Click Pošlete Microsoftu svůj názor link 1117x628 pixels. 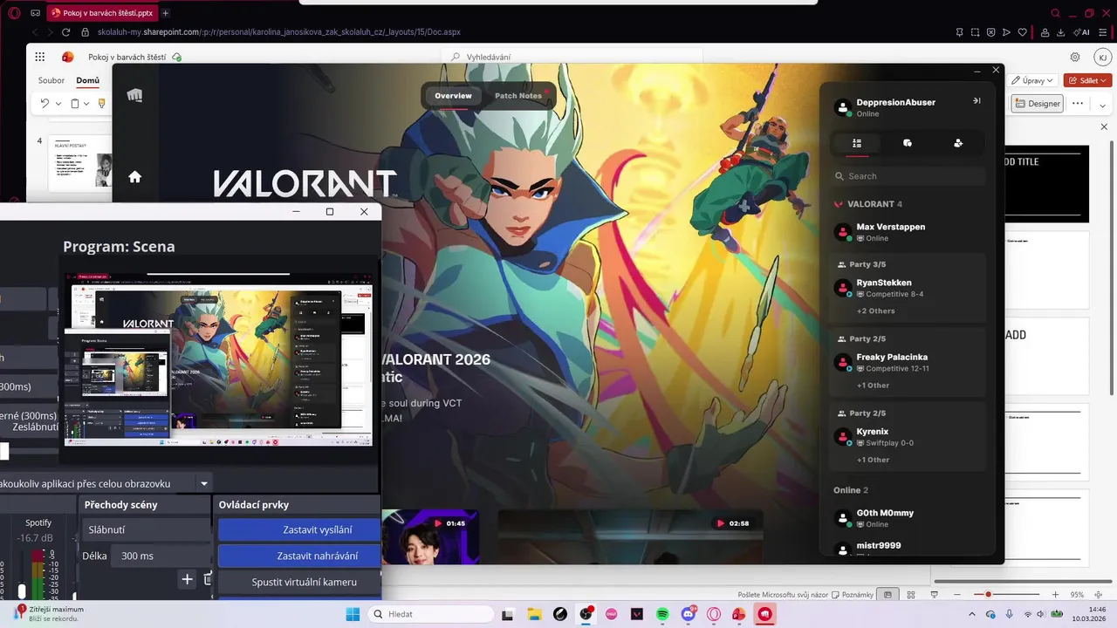point(783,595)
